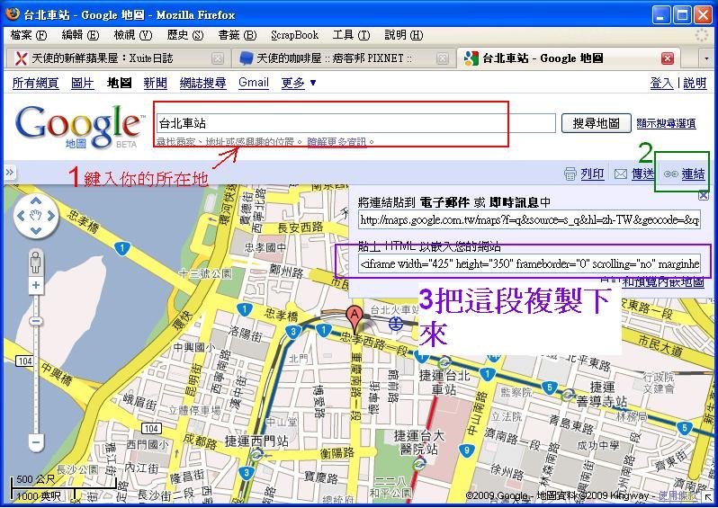Click the 捷運西門站 metro station icon

(257, 454)
